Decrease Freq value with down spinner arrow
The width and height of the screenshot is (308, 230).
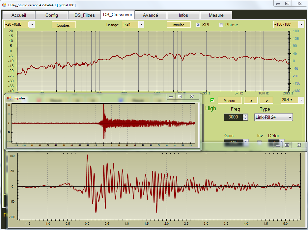245,119
